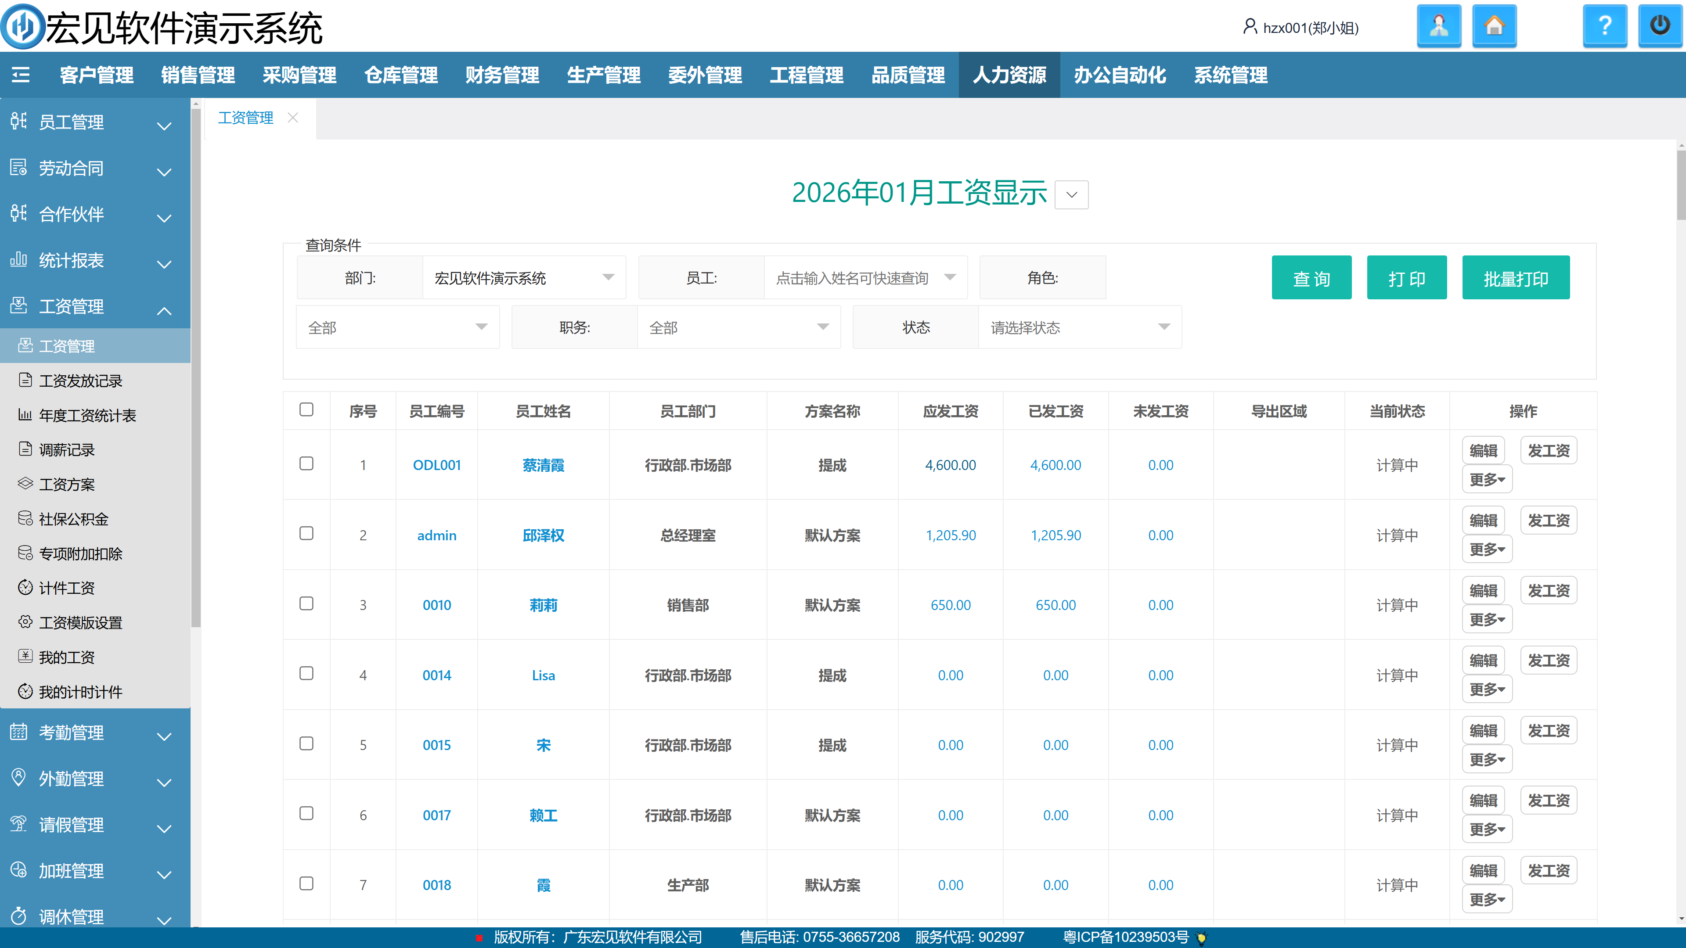Click the user profile avatar icon
Image resolution: width=1686 pixels, height=948 pixels.
pos(1439,26)
